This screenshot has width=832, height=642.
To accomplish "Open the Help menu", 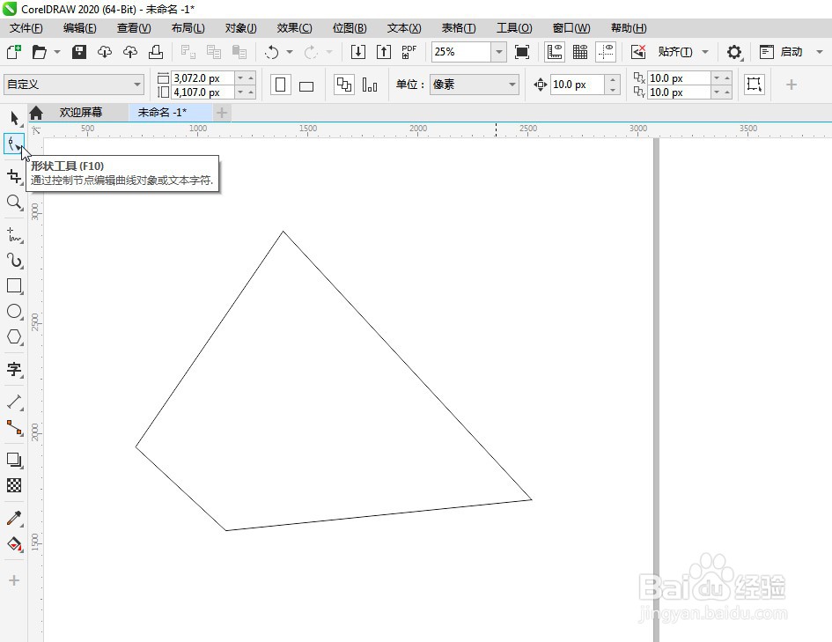I will tap(629, 28).
